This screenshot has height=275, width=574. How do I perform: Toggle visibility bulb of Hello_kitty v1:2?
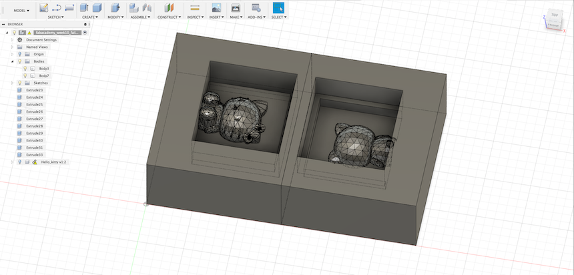20,162
